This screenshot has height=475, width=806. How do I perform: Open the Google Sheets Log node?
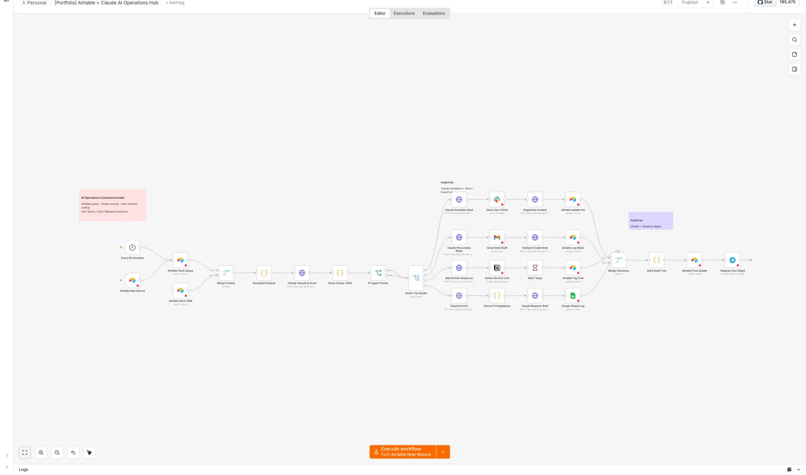[x=573, y=295]
